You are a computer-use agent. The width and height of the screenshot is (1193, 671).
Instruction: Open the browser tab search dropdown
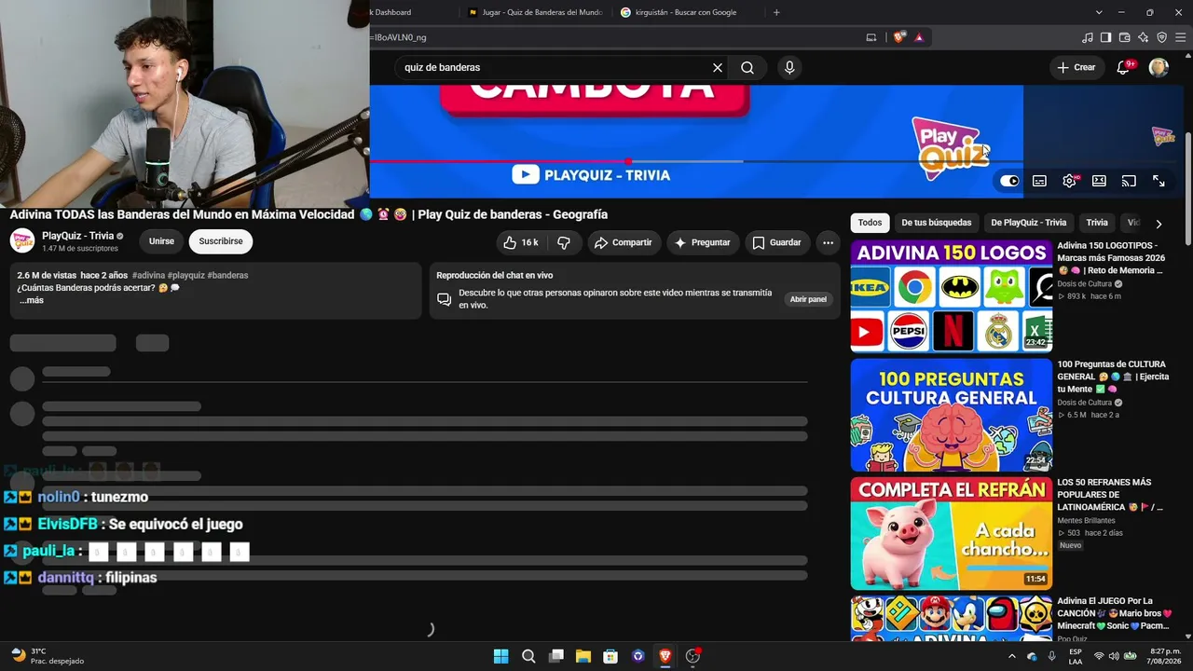click(x=1099, y=12)
